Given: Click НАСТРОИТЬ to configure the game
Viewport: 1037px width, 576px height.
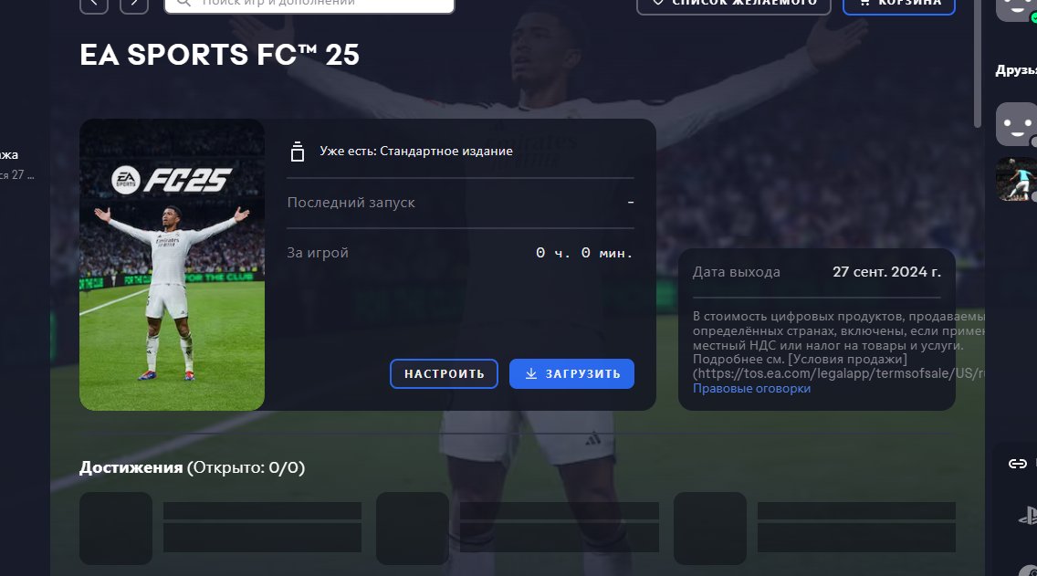Looking at the screenshot, I should point(444,373).
